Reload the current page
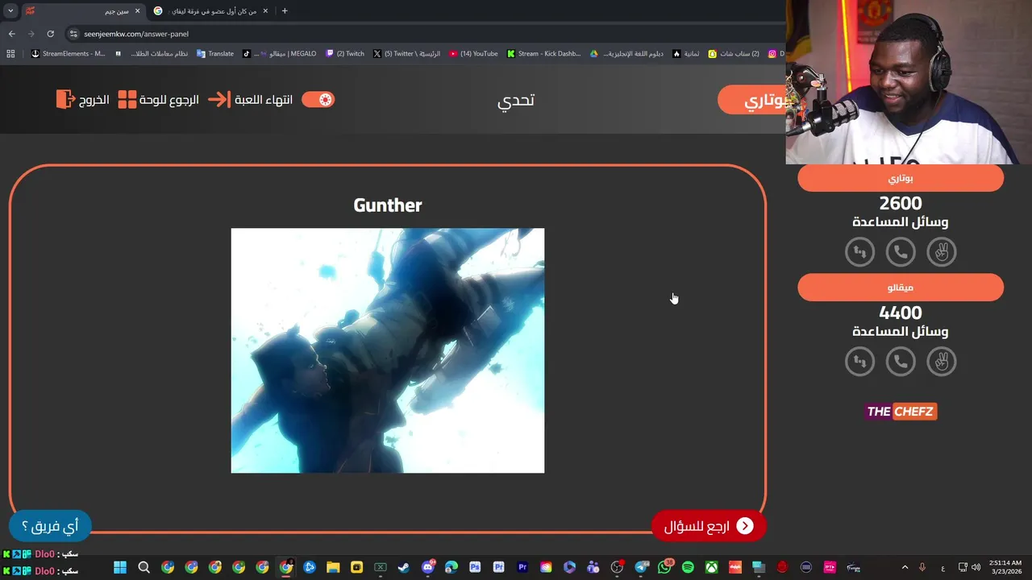 (x=50, y=34)
